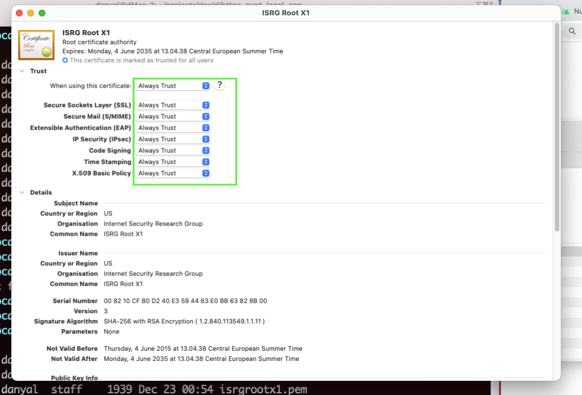Click the vertical scrollbar of certificate window
The height and width of the screenshot is (395, 582).
click(x=557, y=127)
